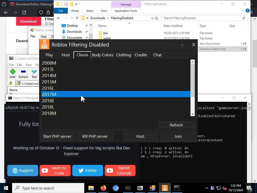257x193 pixels.
Task: Open JJSploit Support link
Action: click(x=23, y=171)
